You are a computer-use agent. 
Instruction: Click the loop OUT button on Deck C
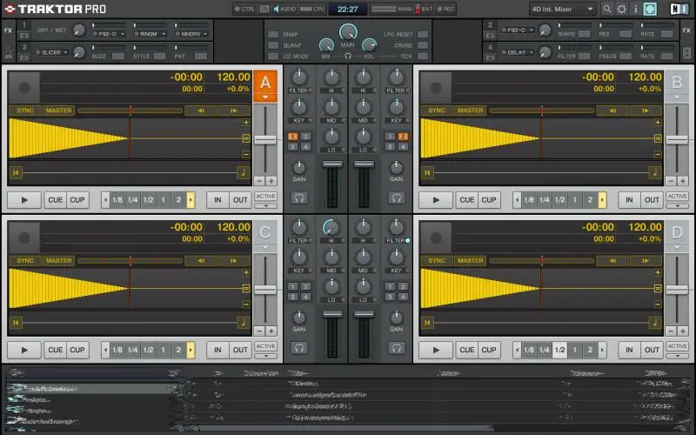pyautogui.click(x=240, y=350)
